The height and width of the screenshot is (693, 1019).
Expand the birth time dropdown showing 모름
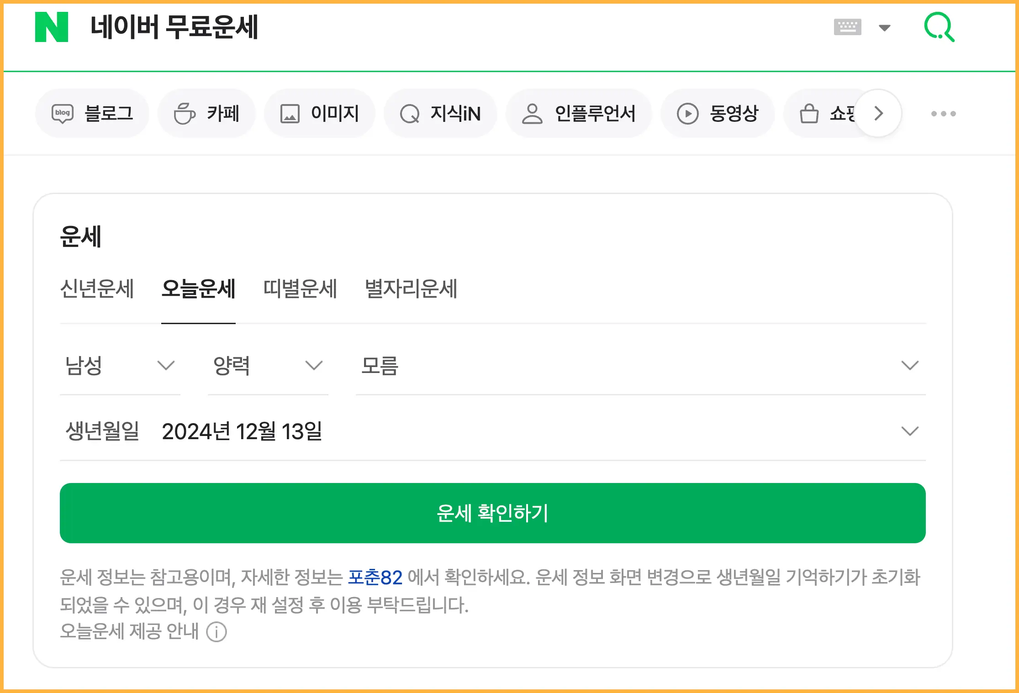point(639,365)
